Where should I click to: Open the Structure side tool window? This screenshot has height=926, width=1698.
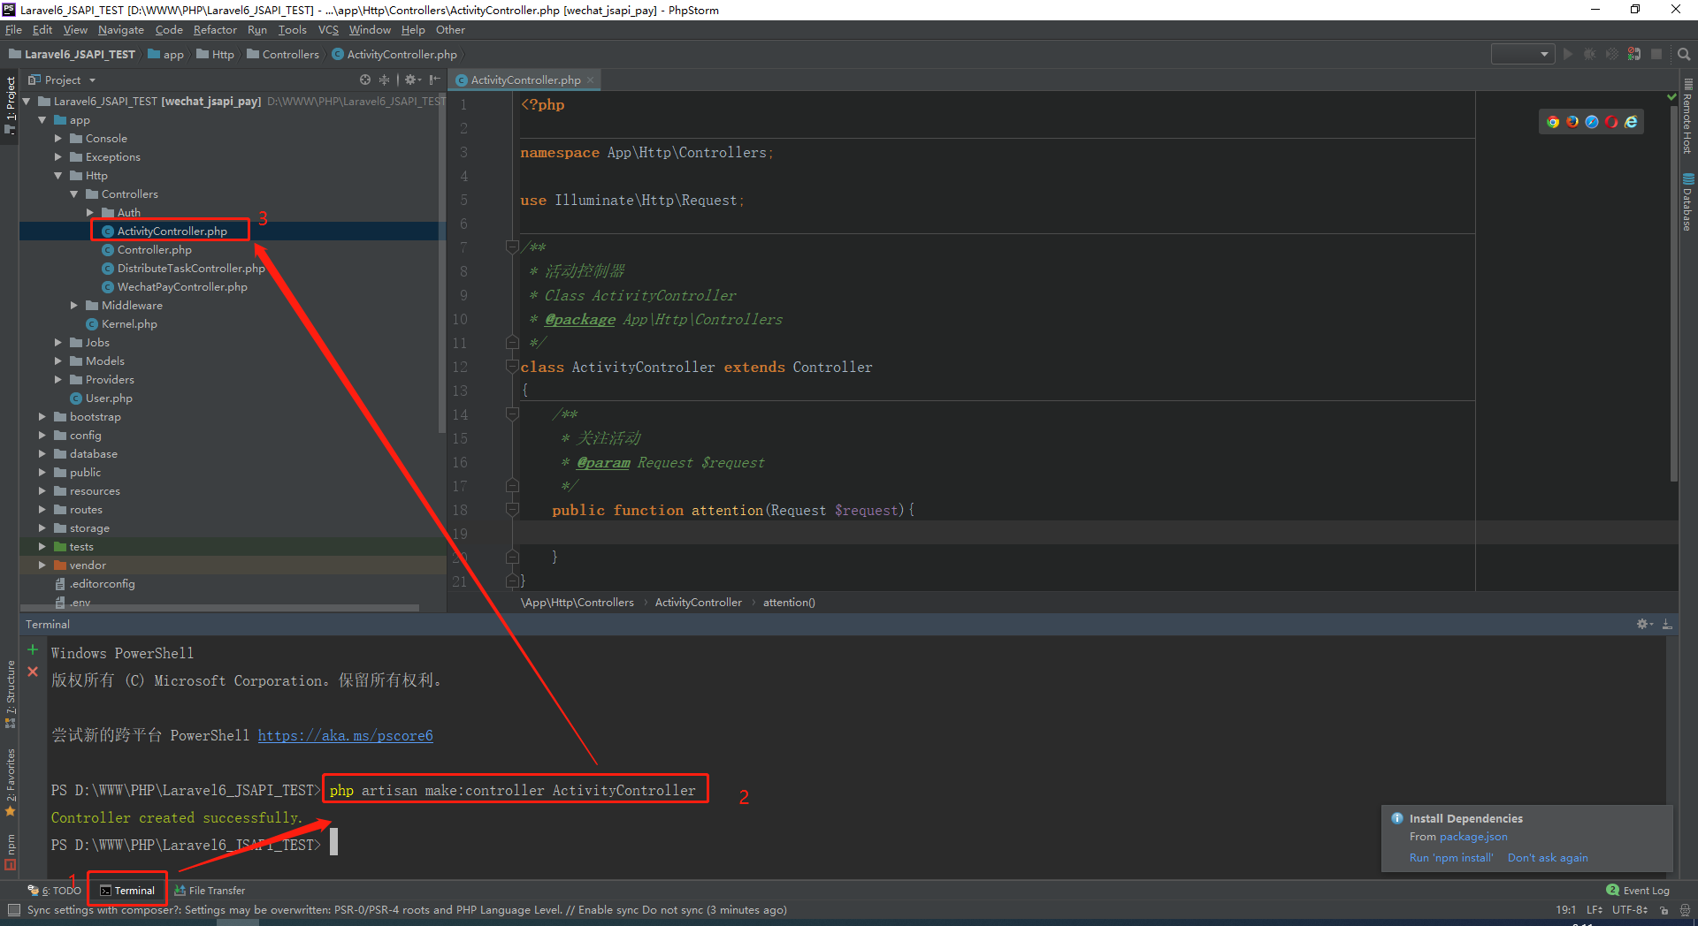10,694
